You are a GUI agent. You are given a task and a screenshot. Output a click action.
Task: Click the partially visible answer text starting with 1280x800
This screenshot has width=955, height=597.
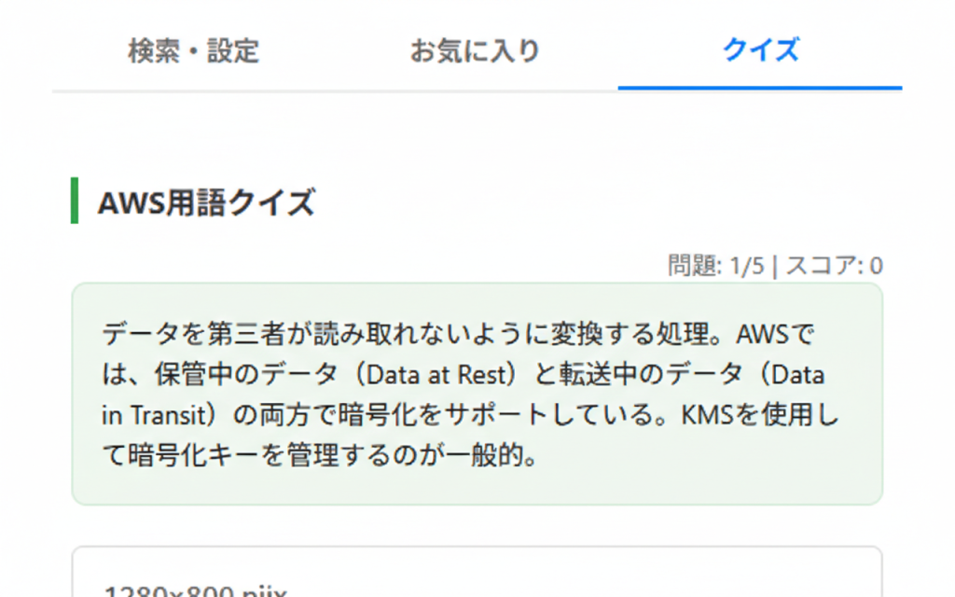(x=195, y=591)
